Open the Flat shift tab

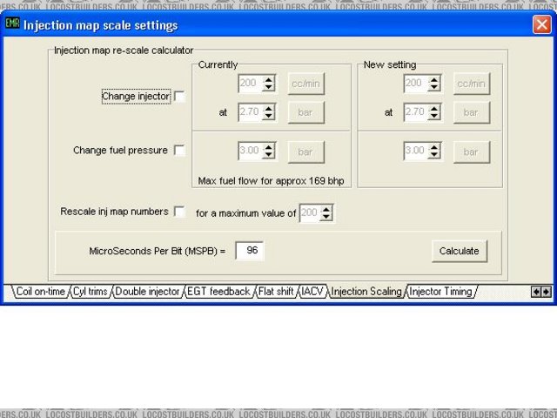point(276,292)
